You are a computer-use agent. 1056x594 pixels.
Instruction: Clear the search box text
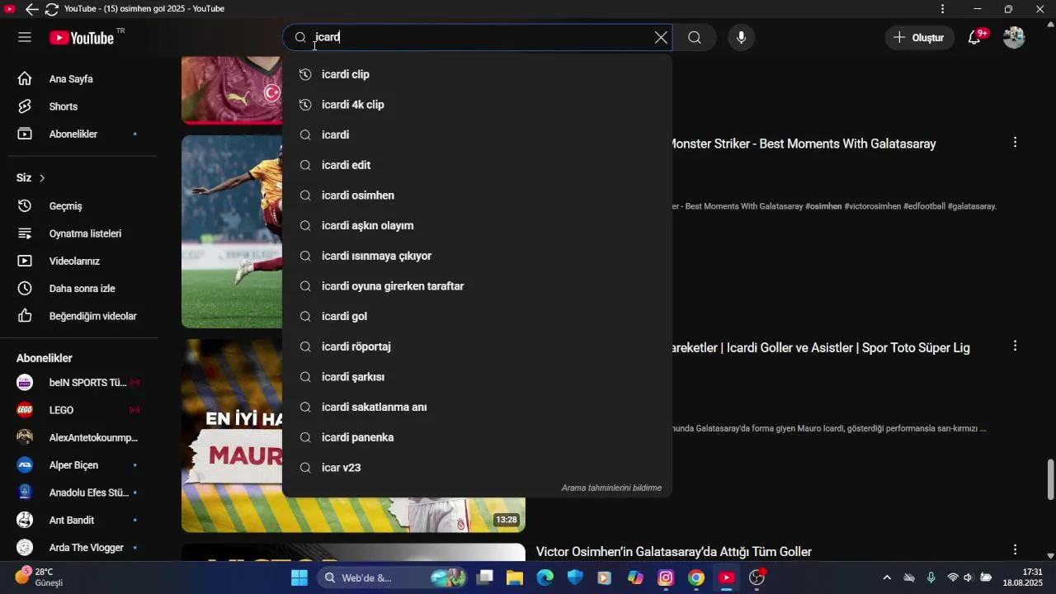(x=661, y=37)
